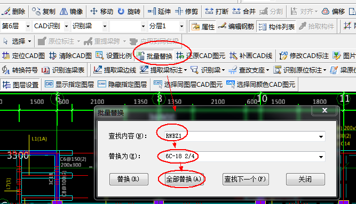
Task: Click the 分割 split tool
Action: (271, 11)
